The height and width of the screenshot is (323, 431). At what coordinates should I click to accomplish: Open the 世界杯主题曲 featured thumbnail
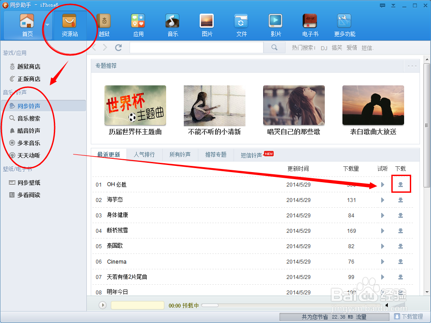tap(135, 106)
